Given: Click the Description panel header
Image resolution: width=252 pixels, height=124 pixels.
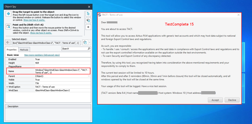Looking at the screenshot, I should click(x=48, y=106).
